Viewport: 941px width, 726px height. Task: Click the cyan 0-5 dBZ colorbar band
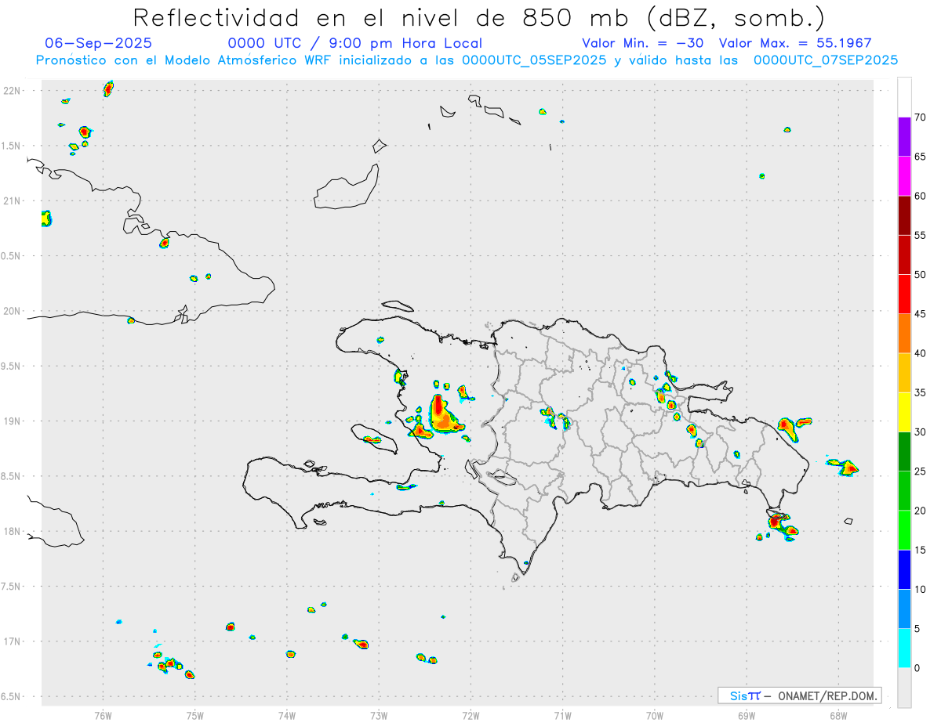click(x=904, y=648)
